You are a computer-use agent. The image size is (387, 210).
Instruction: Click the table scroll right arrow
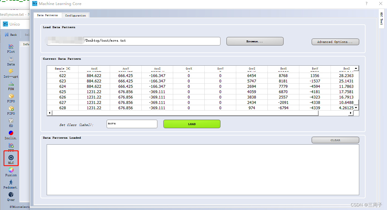pyautogui.click(x=351, y=113)
